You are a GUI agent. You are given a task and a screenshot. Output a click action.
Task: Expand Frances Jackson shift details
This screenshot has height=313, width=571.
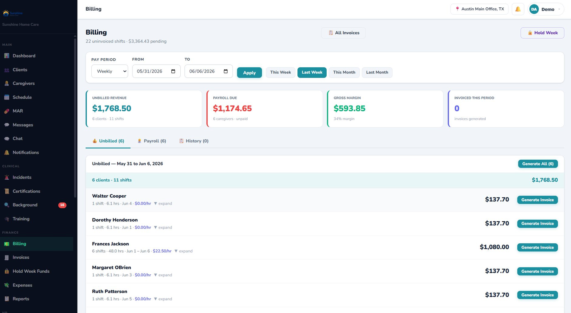(x=183, y=251)
